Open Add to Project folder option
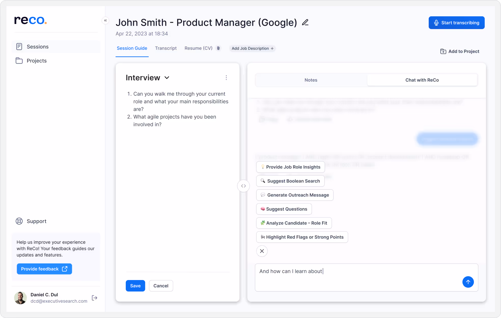501x318 pixels. click(x=460, y=51)
